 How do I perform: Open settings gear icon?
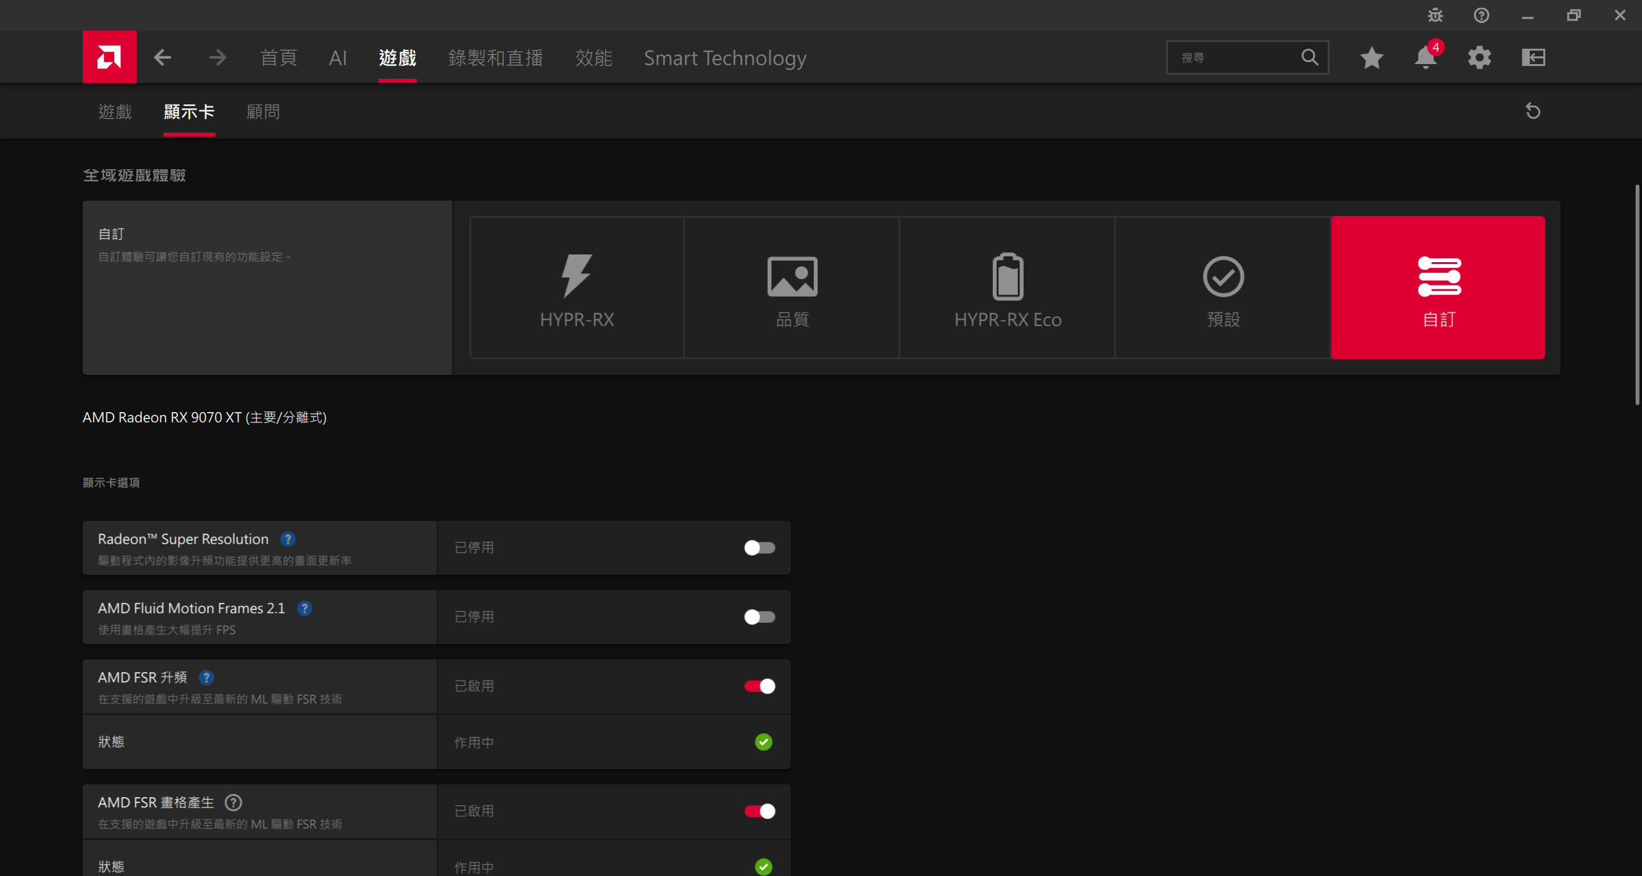click(1479, 58)
